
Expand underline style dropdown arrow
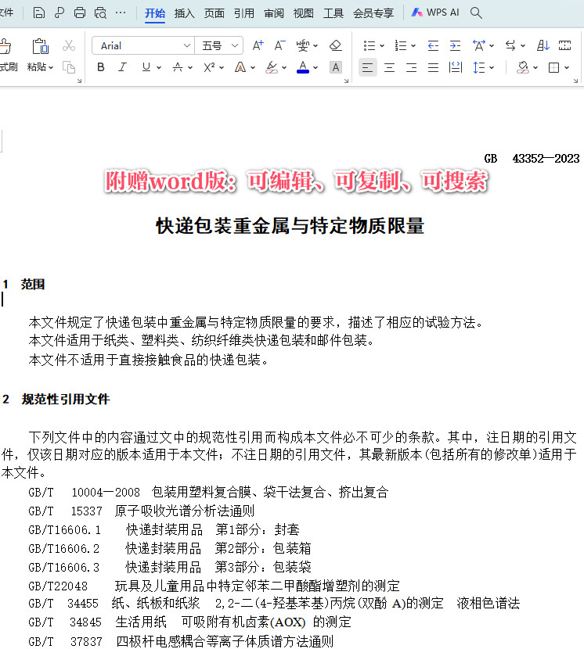159,67
